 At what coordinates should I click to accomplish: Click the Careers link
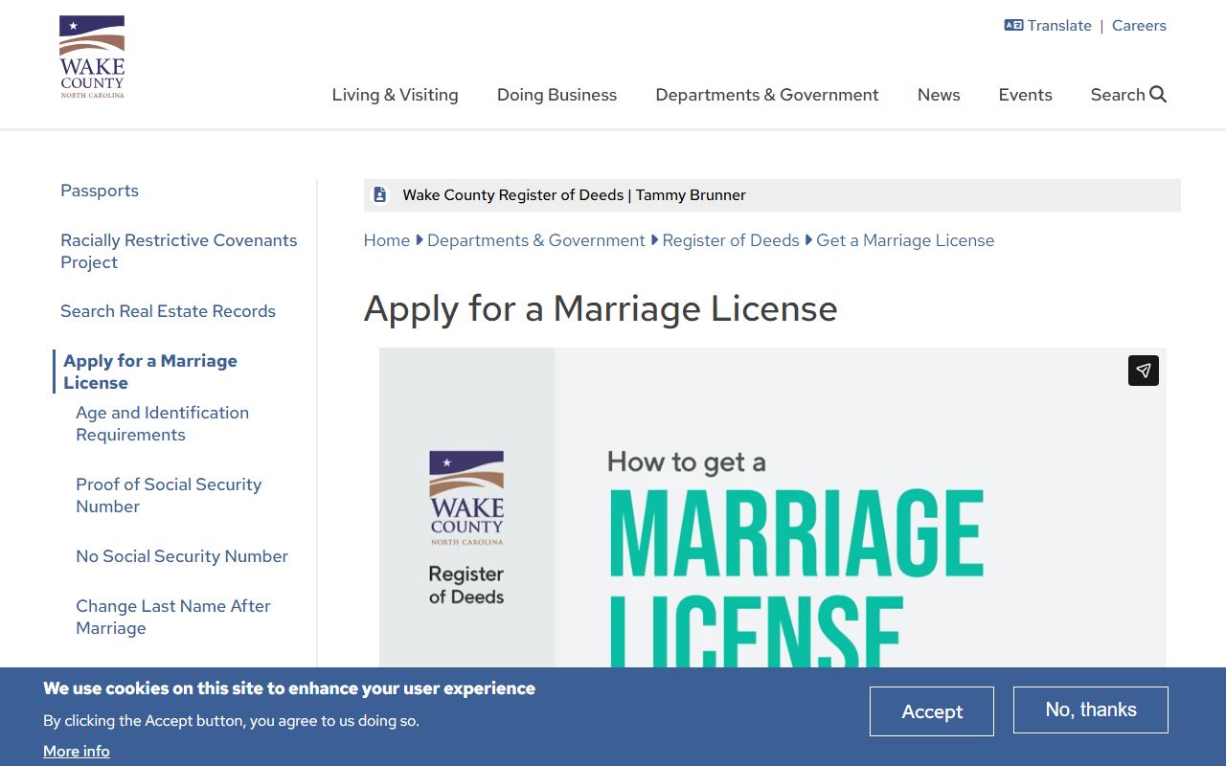point(1139,26)
